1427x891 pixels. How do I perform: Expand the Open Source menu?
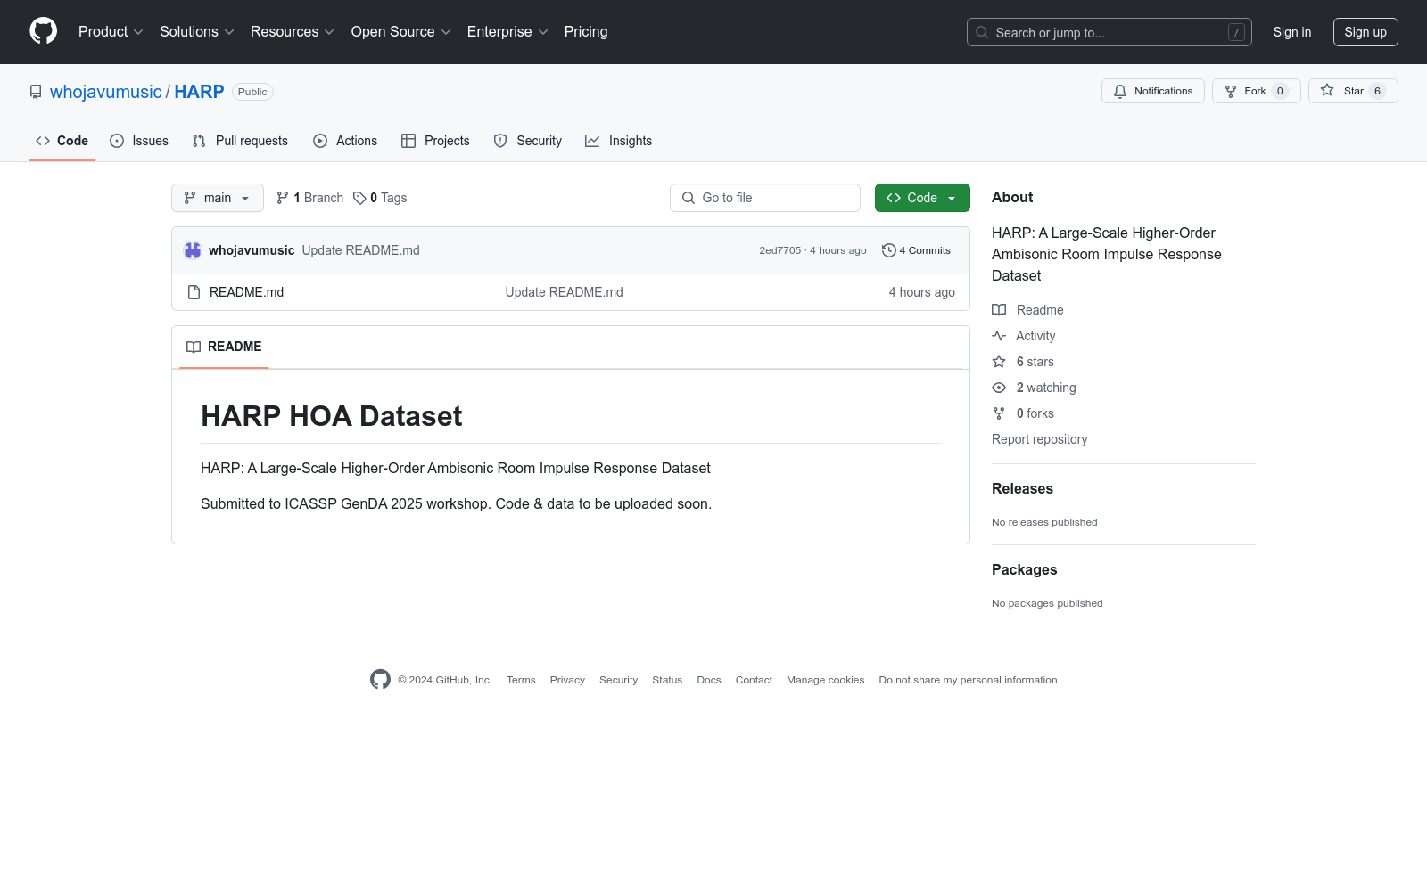click(x=401, y=32)
